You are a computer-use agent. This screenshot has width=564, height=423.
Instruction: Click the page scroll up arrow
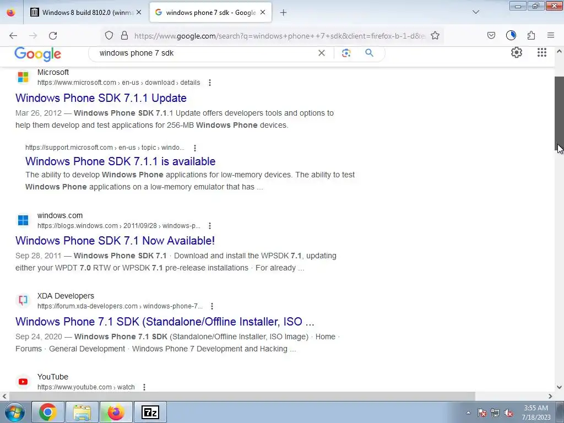[559, 51]
